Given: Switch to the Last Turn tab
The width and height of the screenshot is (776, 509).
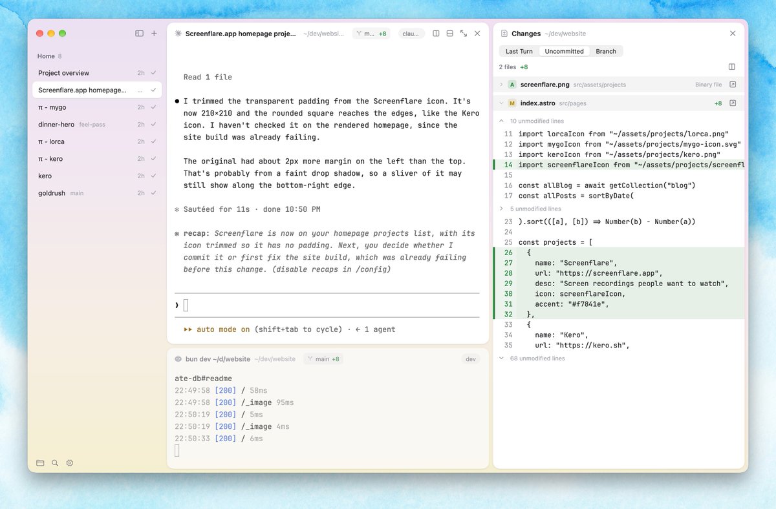Looking at the screenshot, I should tap(519, 51).
